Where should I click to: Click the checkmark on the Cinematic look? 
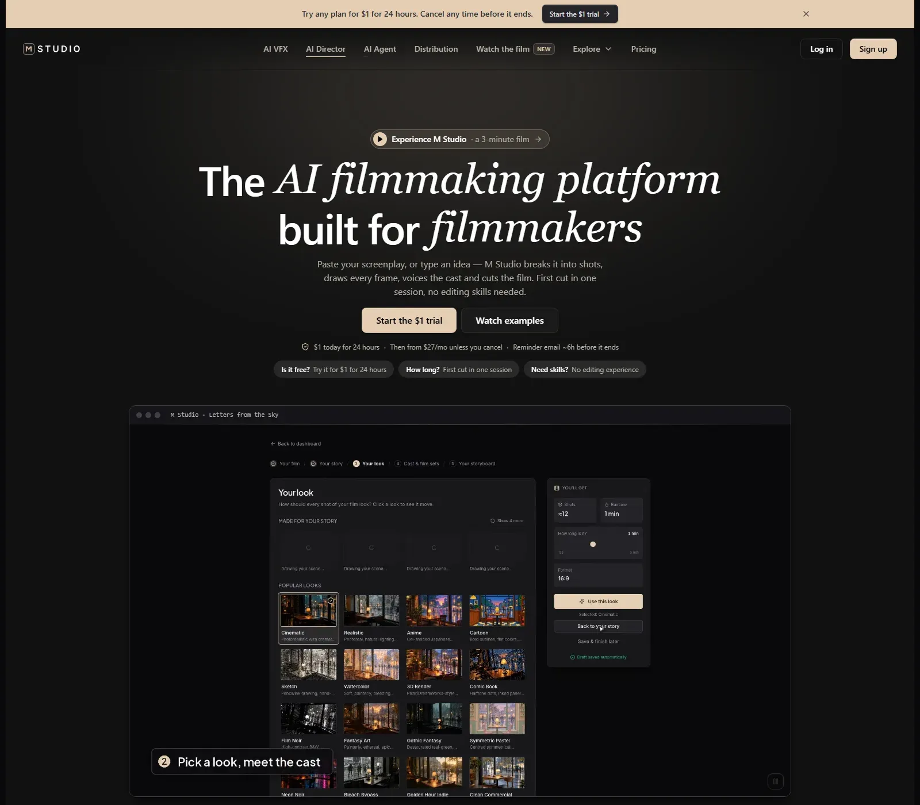click(331, 601)
